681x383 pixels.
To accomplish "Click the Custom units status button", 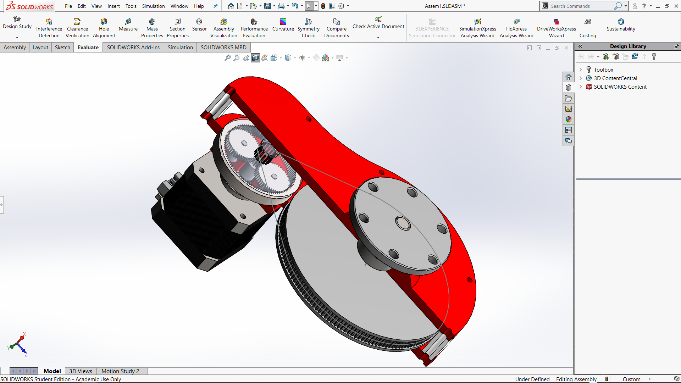I will (631, 379).
